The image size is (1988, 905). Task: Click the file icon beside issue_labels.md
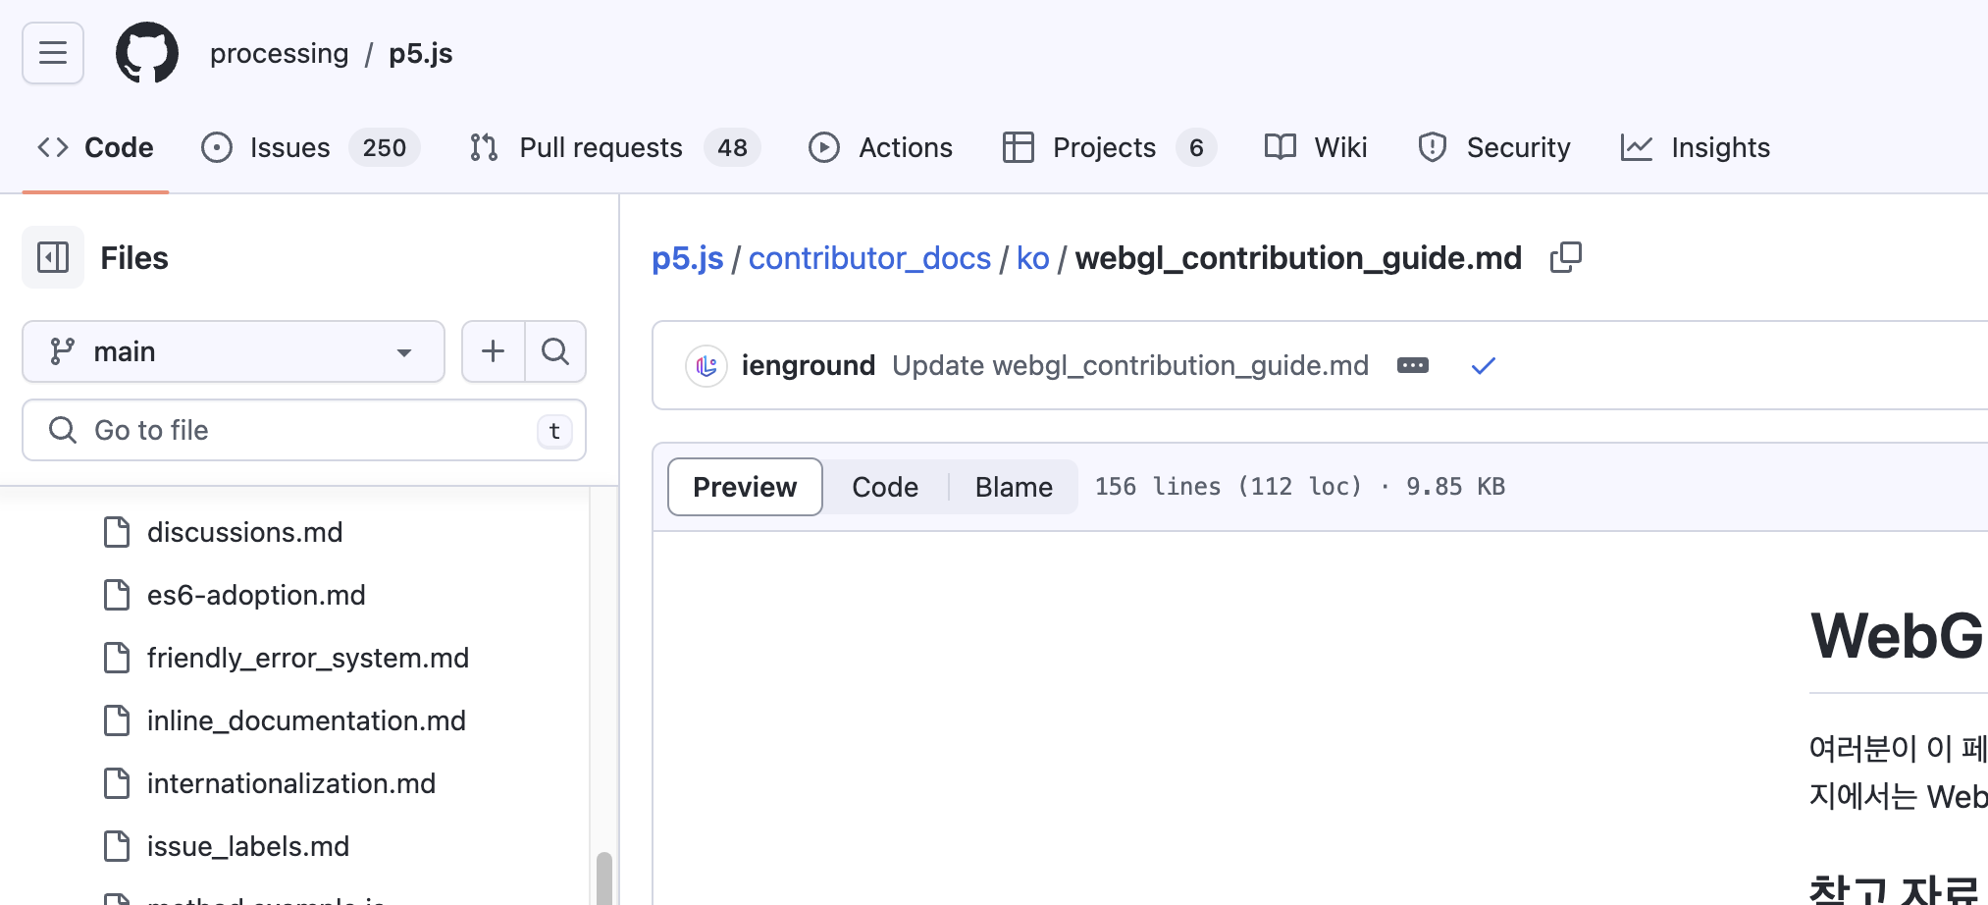(x=117, y=846)
